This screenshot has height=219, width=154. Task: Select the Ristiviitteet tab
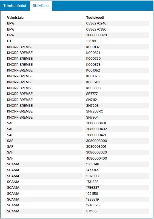pyautogui.click(x=41, y=6)
